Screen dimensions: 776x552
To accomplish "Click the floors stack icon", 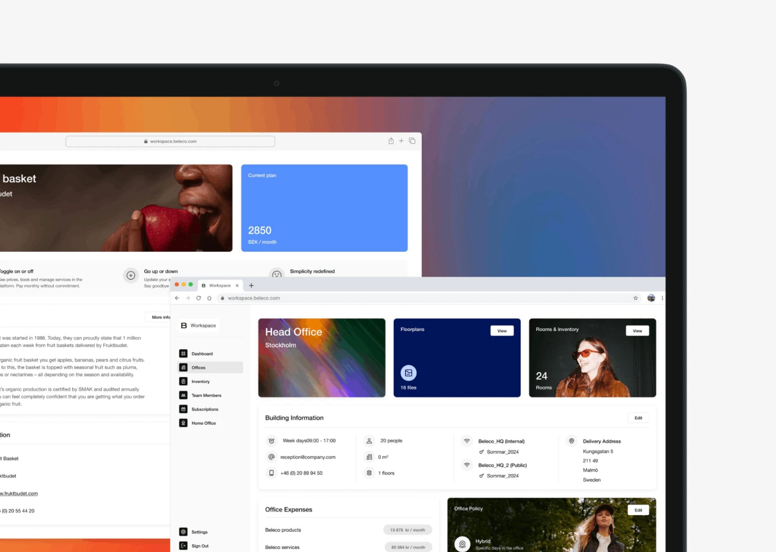I will click(369, 473).
